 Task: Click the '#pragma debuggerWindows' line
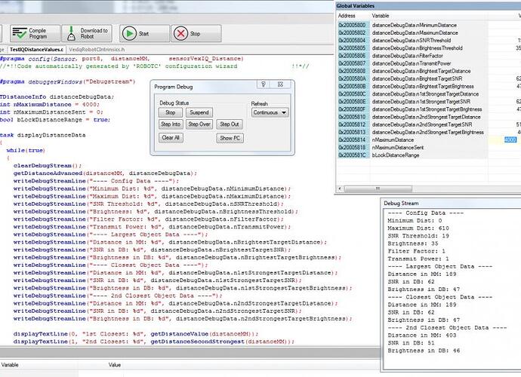[x=67, y=81]
